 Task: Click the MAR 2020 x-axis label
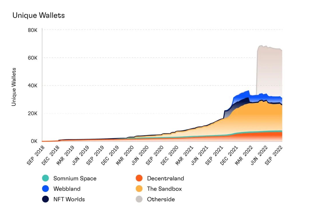click(x=125, y=155)
